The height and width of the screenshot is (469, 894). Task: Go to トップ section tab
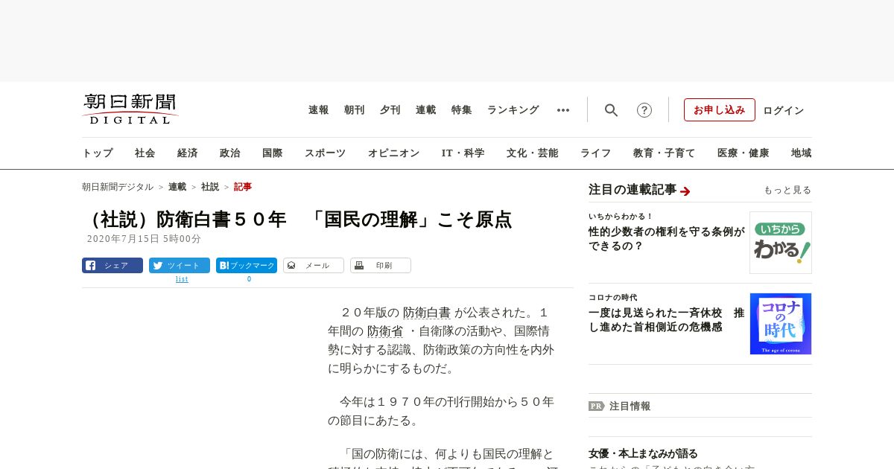98,153
